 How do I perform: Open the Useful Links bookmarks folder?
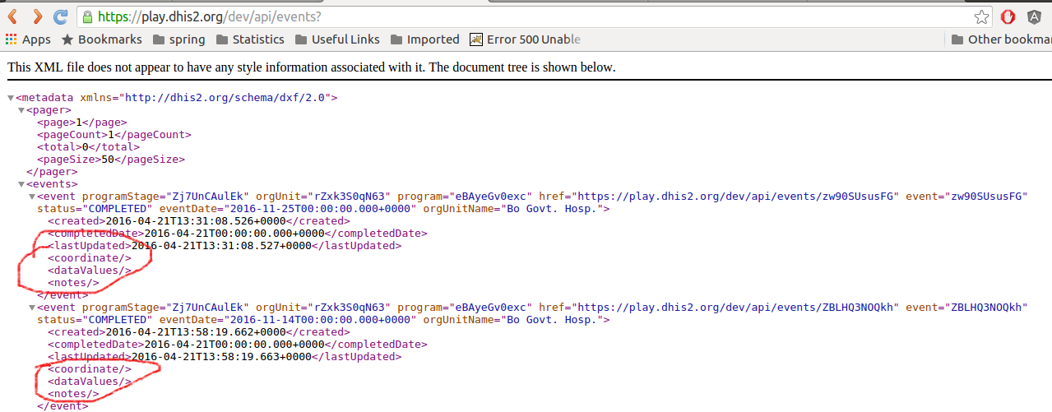coord(337,39)
